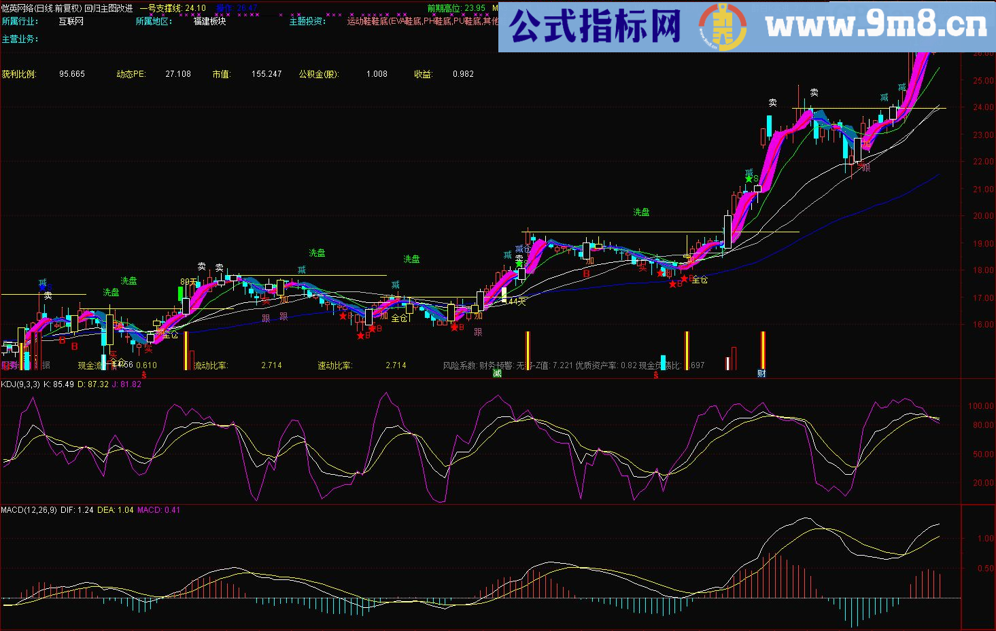Click the 20.00 price axis label
996x631 pixels.
(983, 217)
